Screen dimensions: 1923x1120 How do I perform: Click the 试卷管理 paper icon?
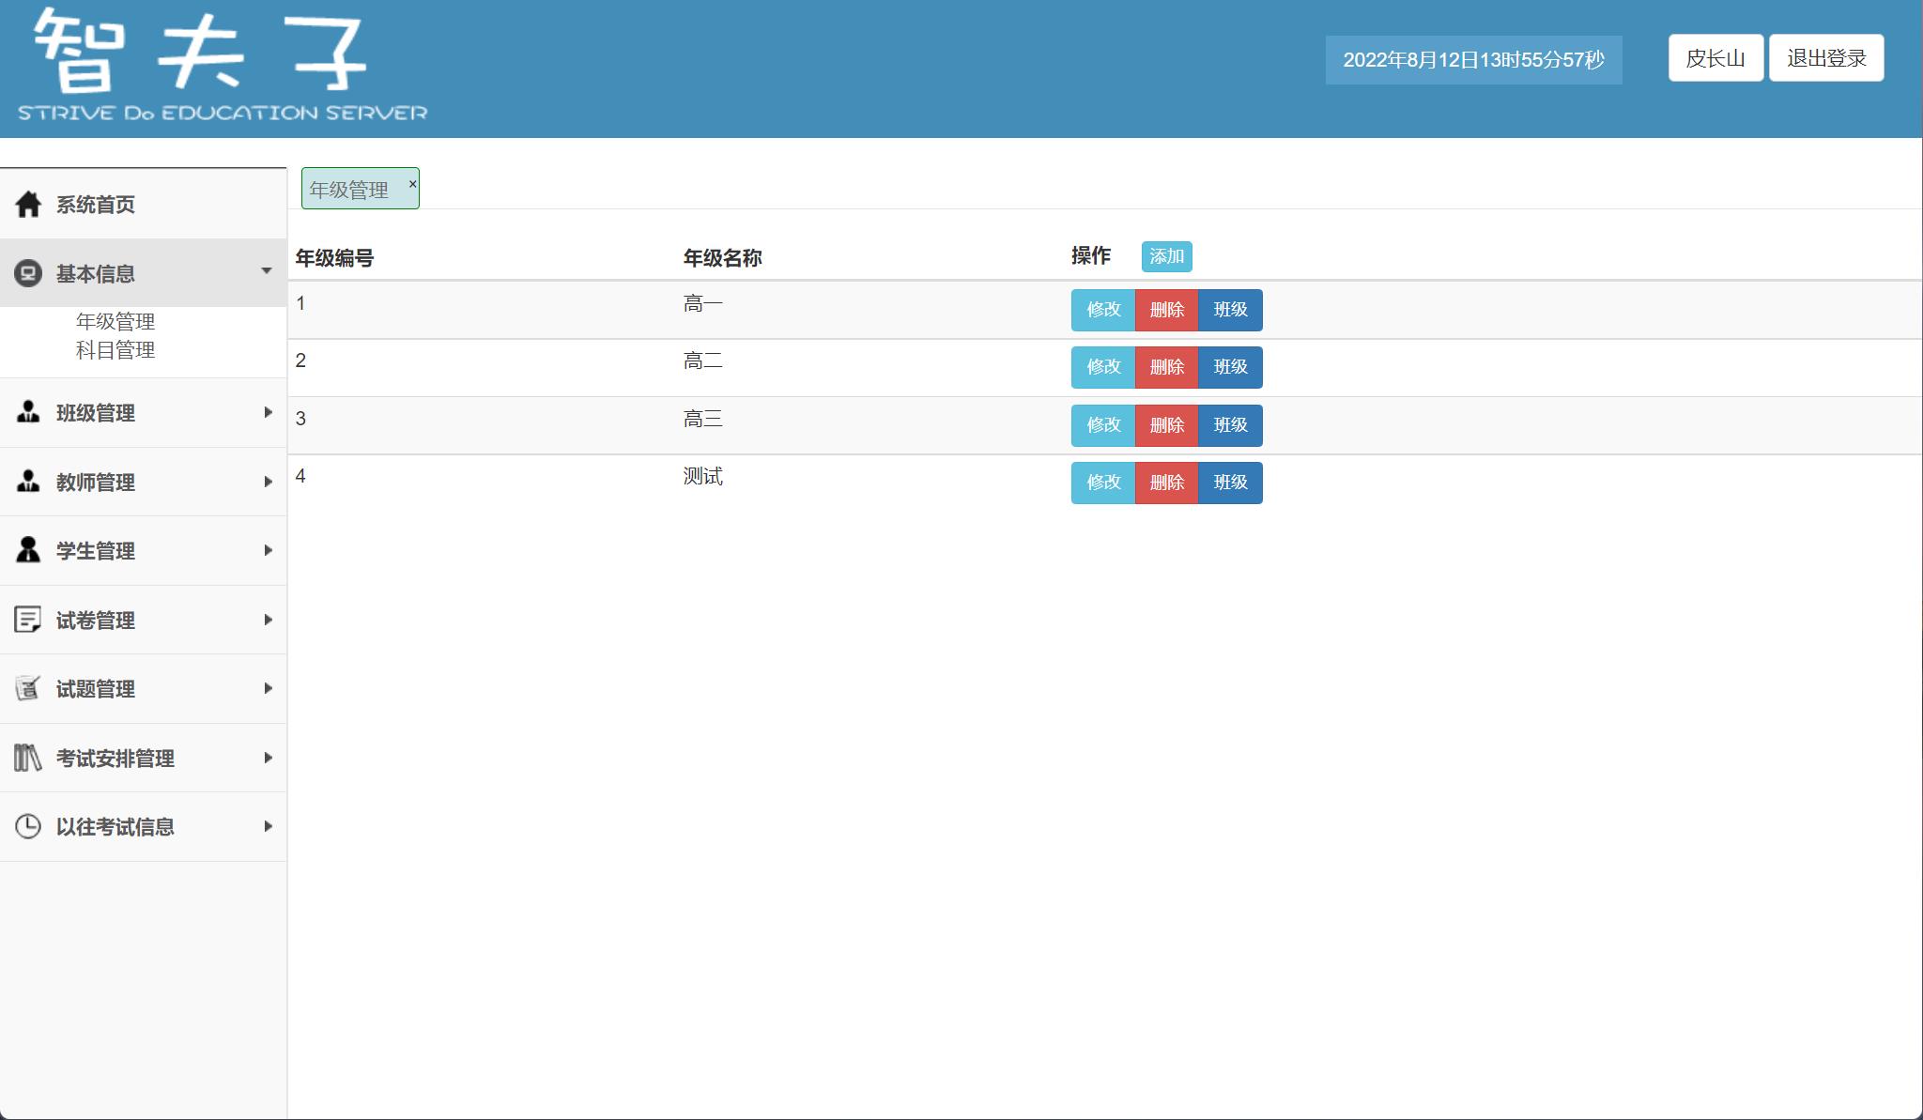[x=28, y=620]
